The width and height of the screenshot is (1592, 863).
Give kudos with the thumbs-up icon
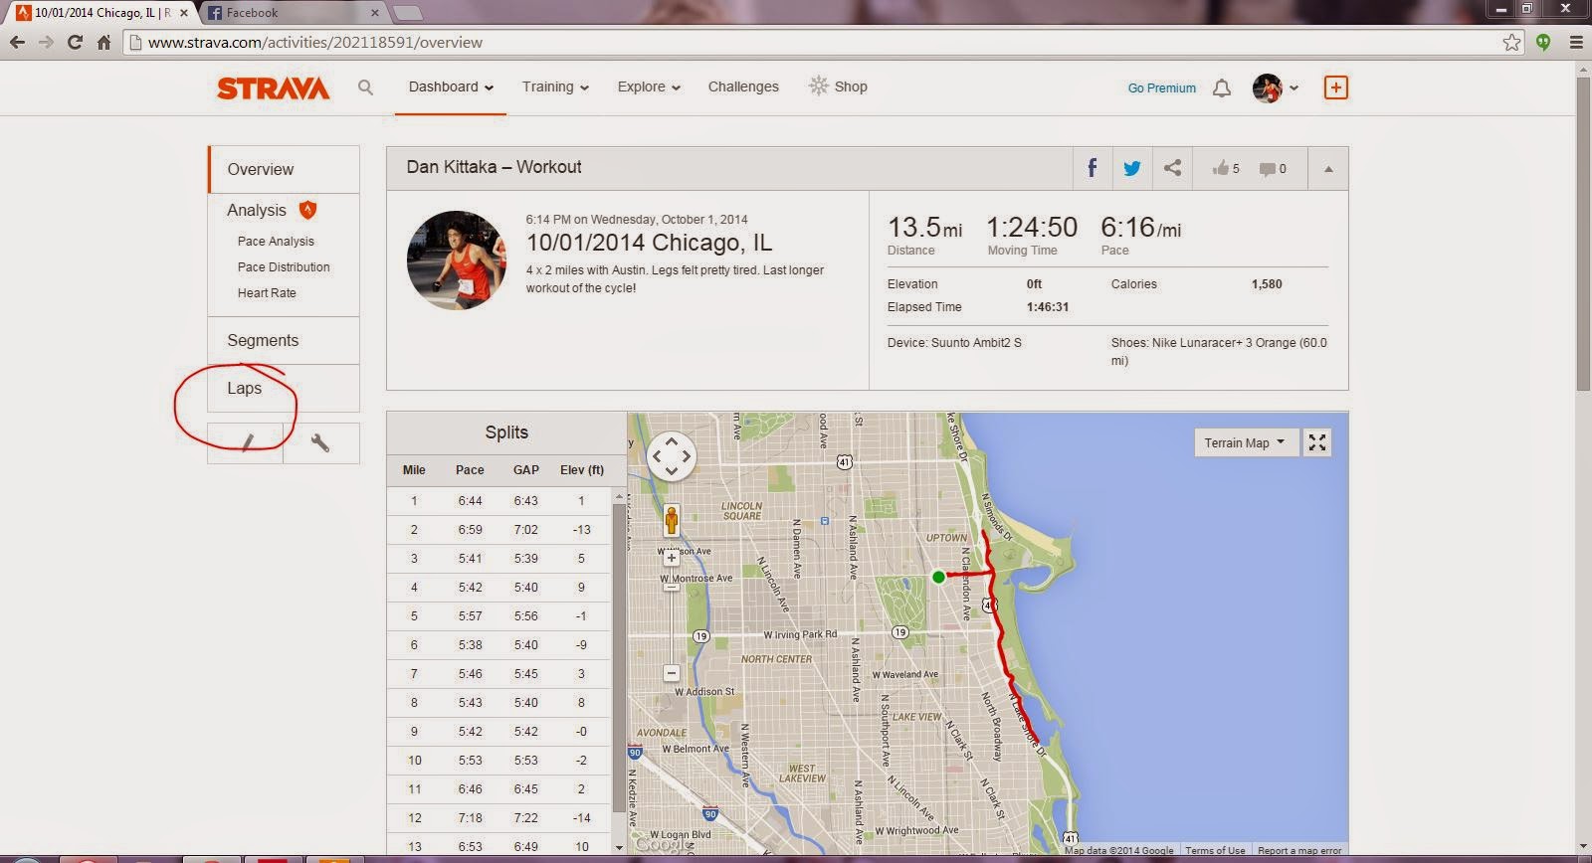click(1220, 168)
